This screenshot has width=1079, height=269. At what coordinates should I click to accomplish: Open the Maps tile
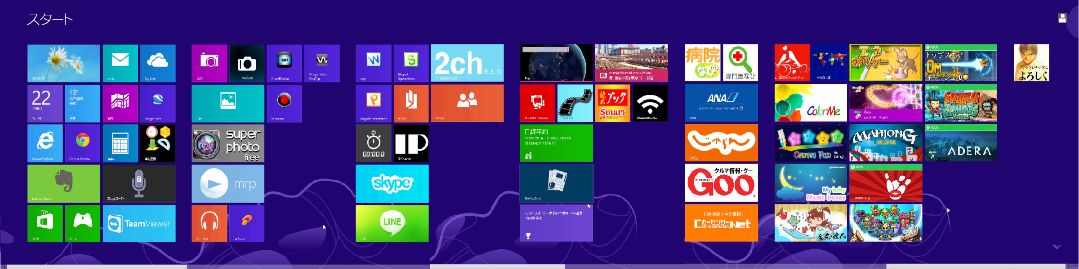pyautogui.click(x=120, y=104)
